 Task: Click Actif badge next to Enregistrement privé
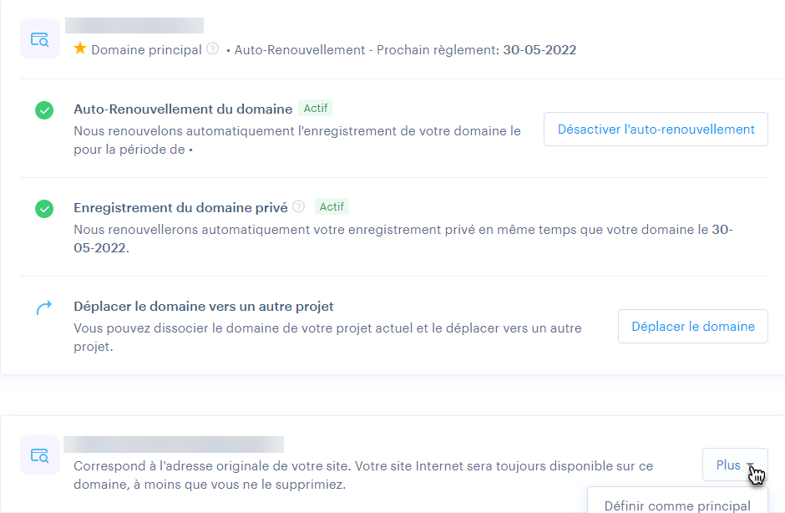coord(332,207)
